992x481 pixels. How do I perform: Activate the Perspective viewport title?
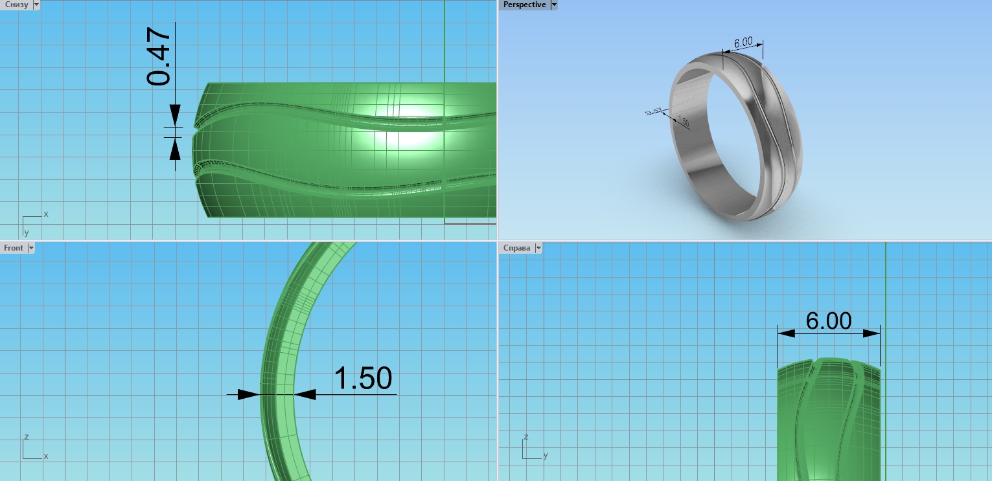[x=524, y=5]
